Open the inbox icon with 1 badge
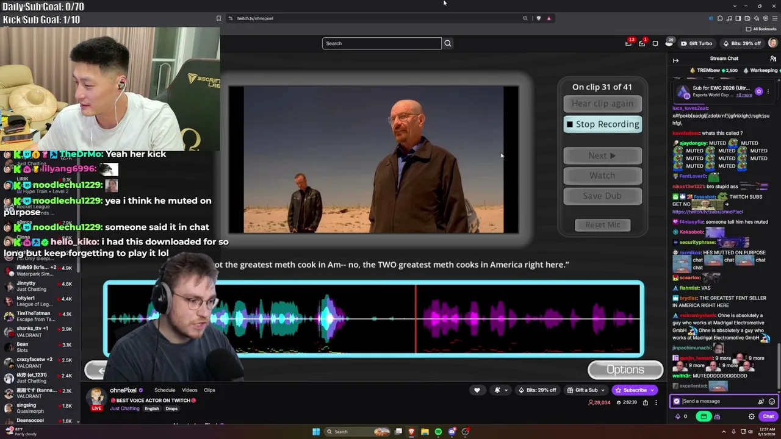Image resolution: width=781 pixels, height=439 pixels. point(642,43)
